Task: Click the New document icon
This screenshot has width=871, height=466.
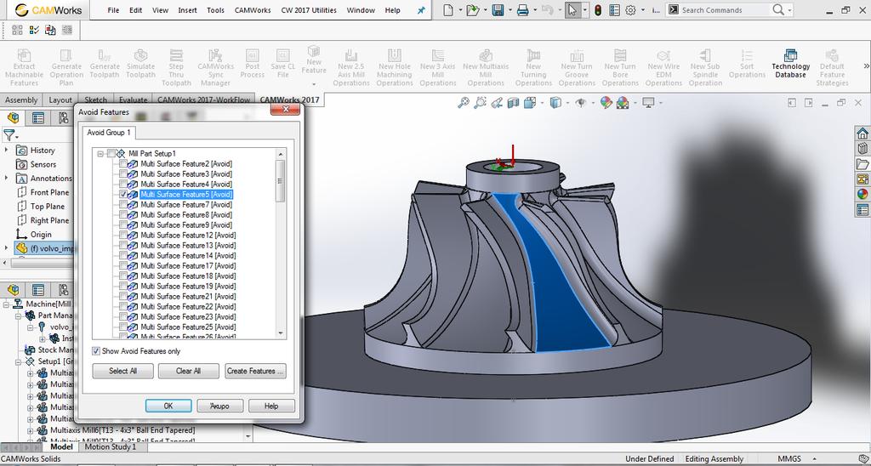Action: (x=448, y=10)
